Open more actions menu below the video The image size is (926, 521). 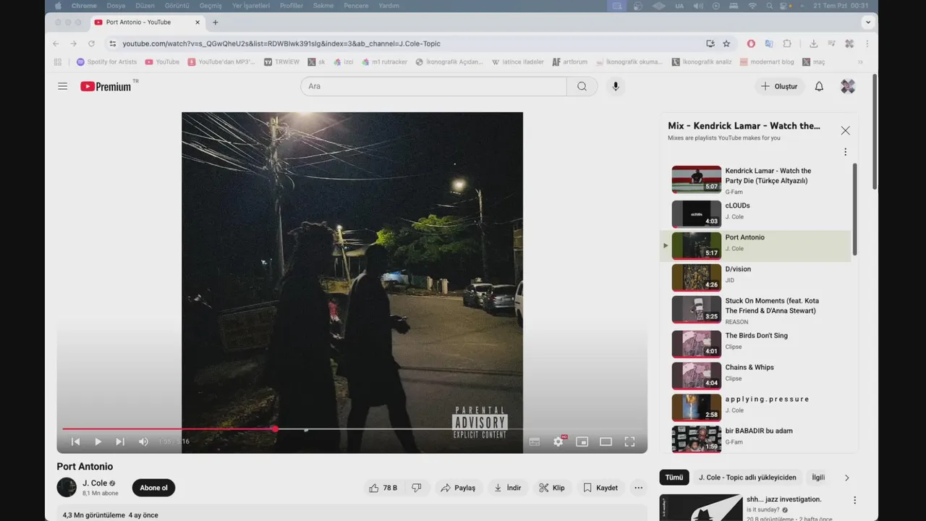(638, 488)
